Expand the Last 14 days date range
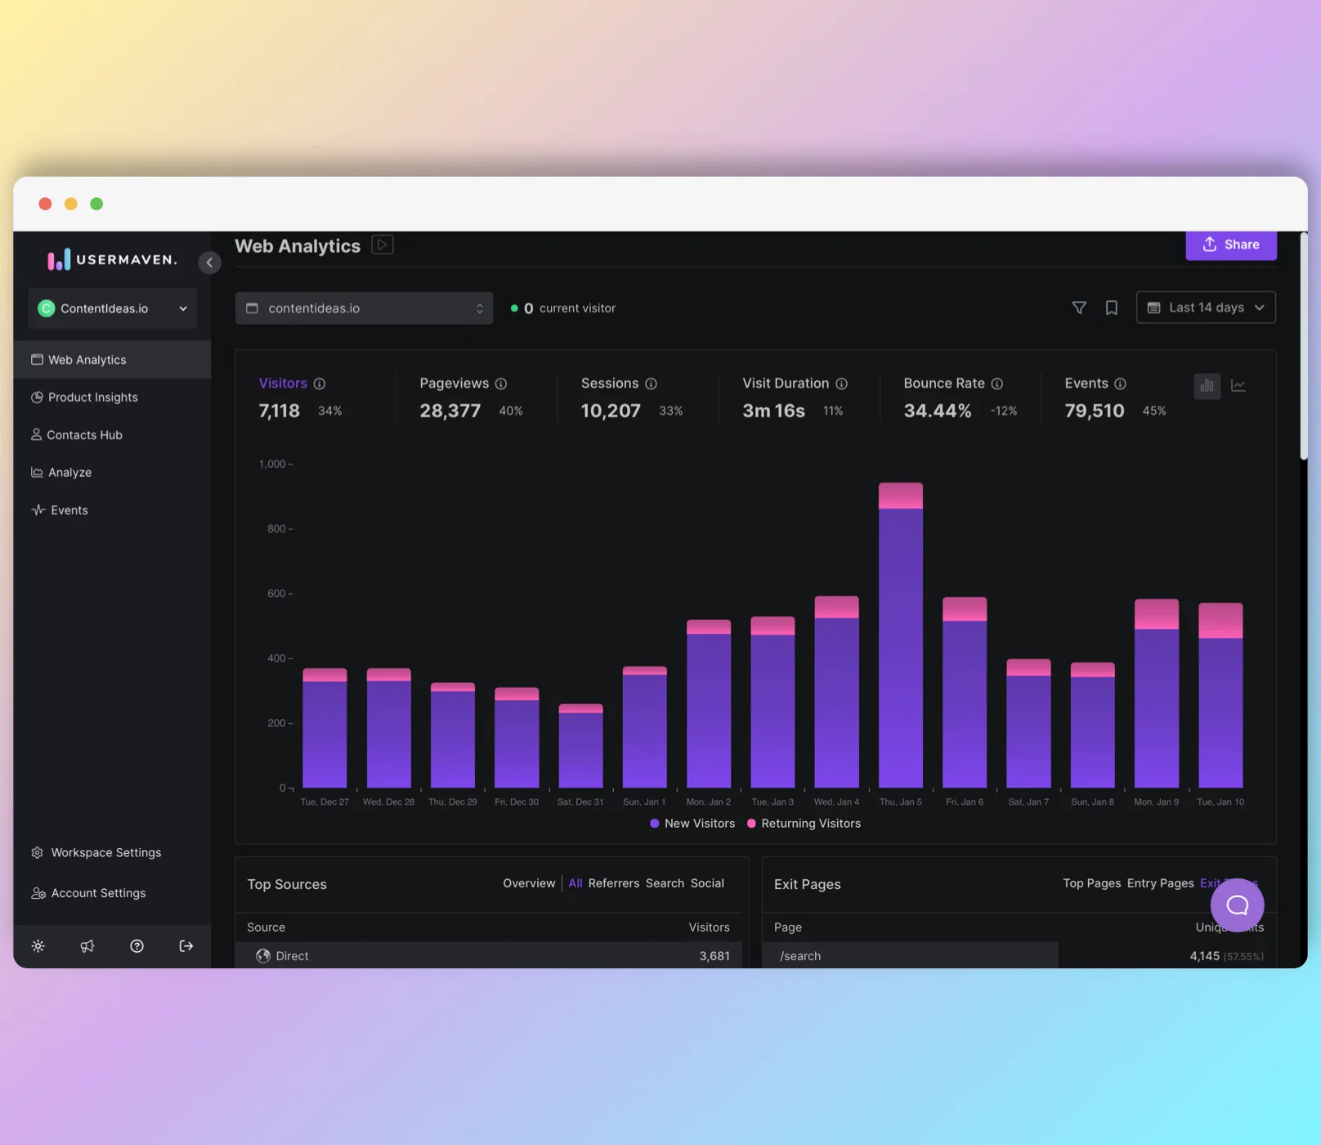Image resolution: width=1321 pixels, height=1145 pixels. click(1206, 308)
